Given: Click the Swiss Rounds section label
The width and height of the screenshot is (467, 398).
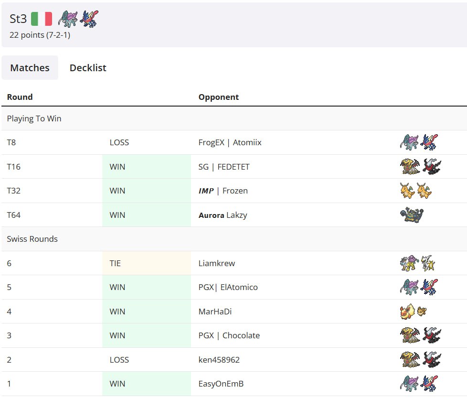Looking at the screenshot, I should (32, 239).
